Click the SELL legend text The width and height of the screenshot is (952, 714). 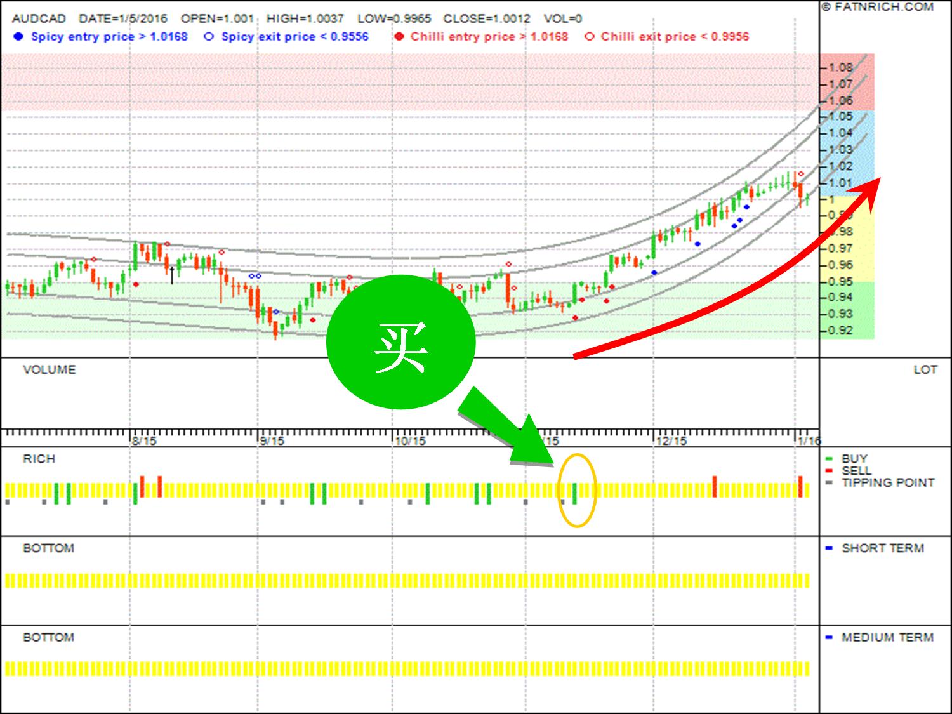coord(856,470)
